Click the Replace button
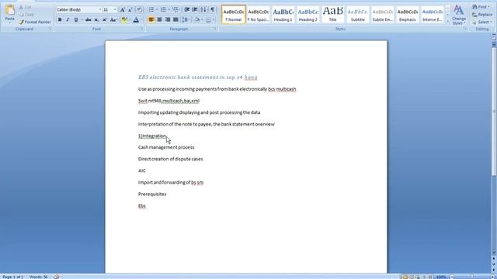The width and height of the screenshot is (497, 279). pos(482,15)
